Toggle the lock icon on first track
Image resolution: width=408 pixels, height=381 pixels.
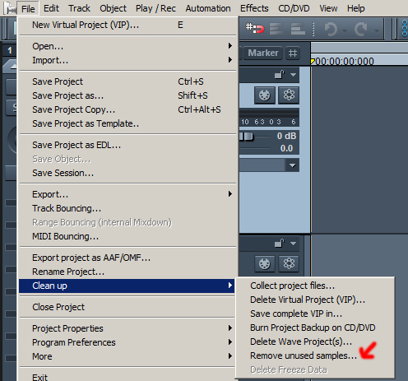280,75
